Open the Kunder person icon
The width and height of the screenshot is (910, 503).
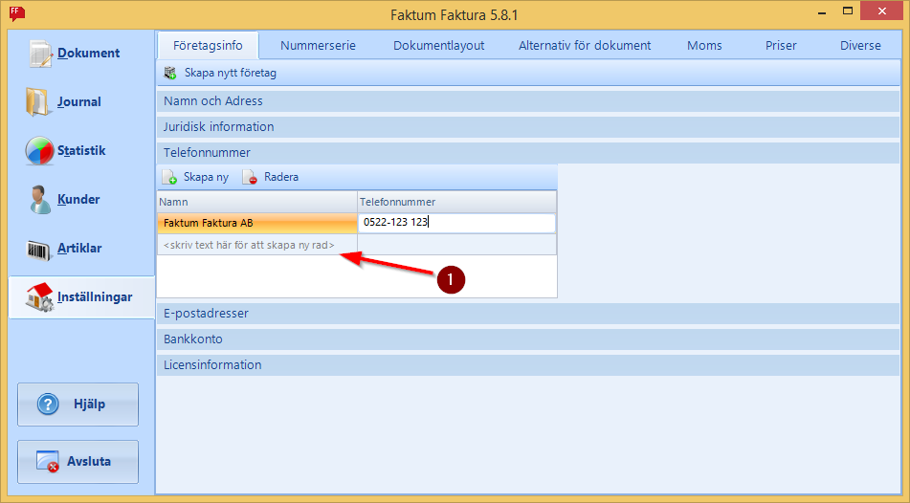pyautogui.click(x=39, y=200)
